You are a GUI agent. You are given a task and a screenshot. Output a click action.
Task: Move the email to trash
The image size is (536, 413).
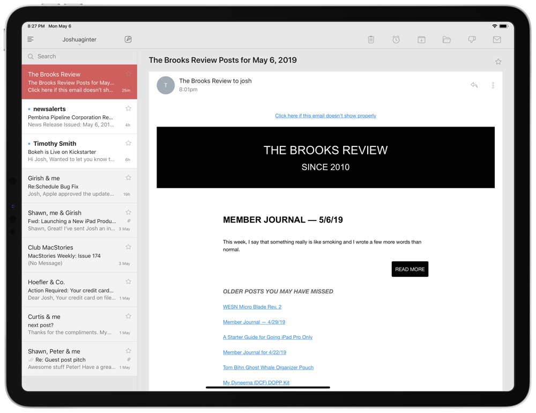[370, 39]
